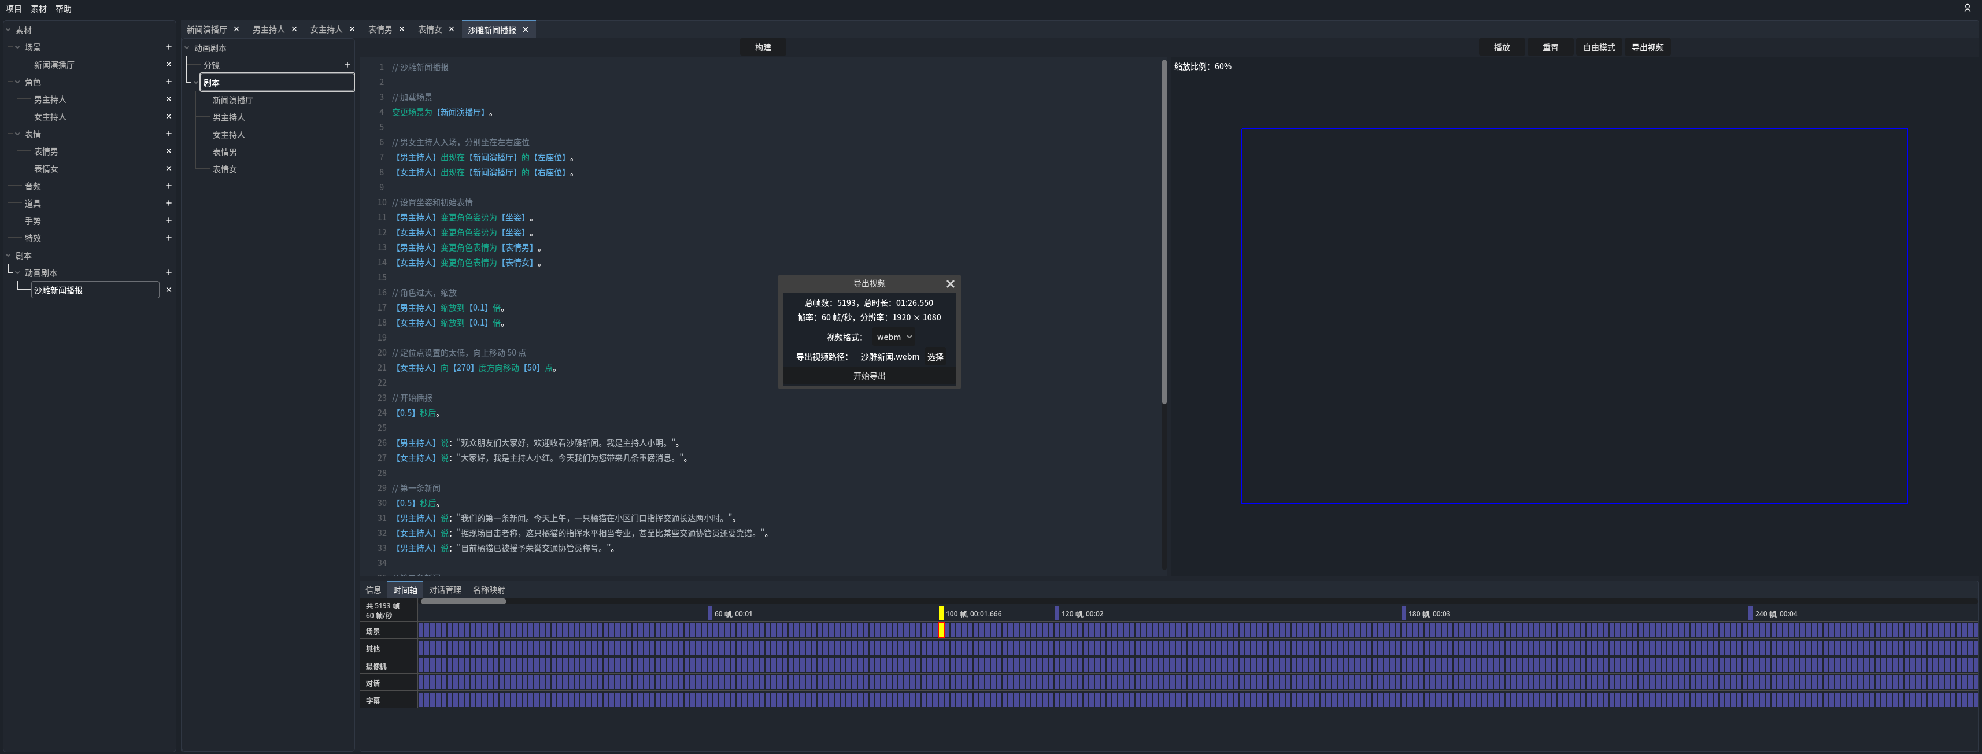Click plus icon next to 场景
Screen dimensions: 1982x754
click(168, 47)
